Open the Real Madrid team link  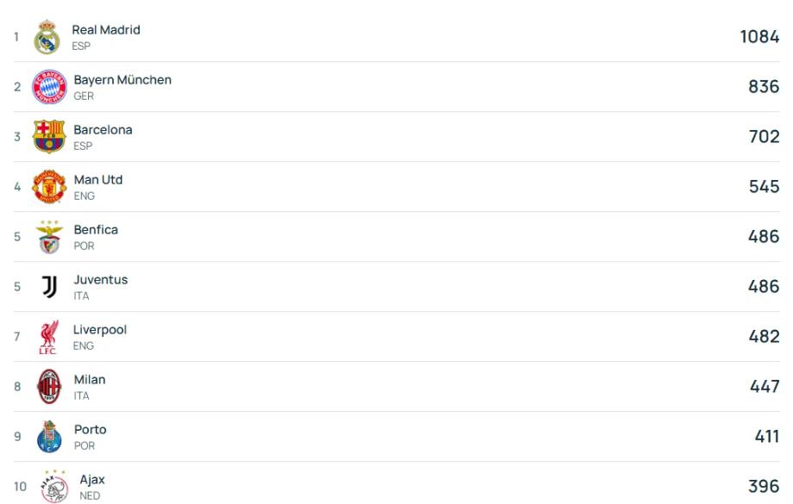pyautogui.click(x=105, y=30)
